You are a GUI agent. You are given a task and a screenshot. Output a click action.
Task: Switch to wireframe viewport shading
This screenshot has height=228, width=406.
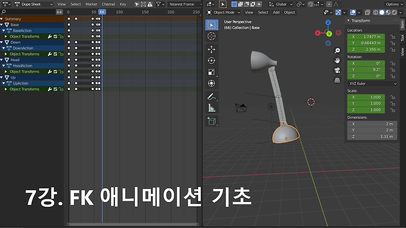[x=376, y=12]
